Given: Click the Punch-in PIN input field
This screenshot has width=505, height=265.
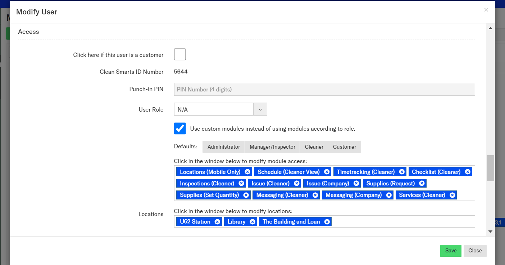Looking at the screenshot, I should pyautogui.click(x=324, y=89).
